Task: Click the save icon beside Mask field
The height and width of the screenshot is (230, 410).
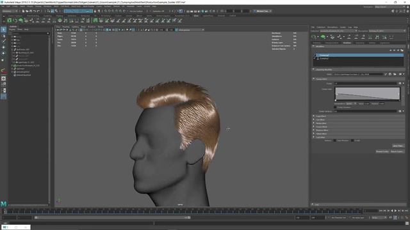Action: (390, 74)
